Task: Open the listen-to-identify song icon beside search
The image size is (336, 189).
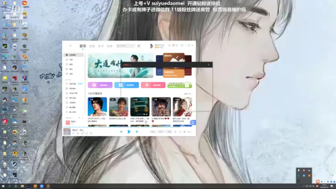Action: [139, 46]
